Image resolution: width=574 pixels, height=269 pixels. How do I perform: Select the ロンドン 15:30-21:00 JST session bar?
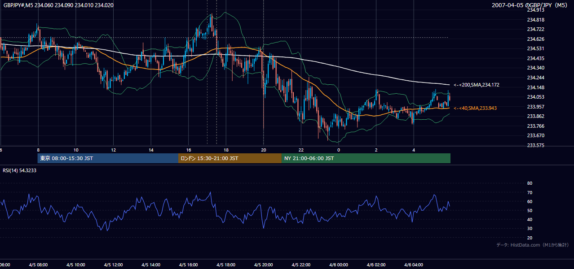point(230,158)
